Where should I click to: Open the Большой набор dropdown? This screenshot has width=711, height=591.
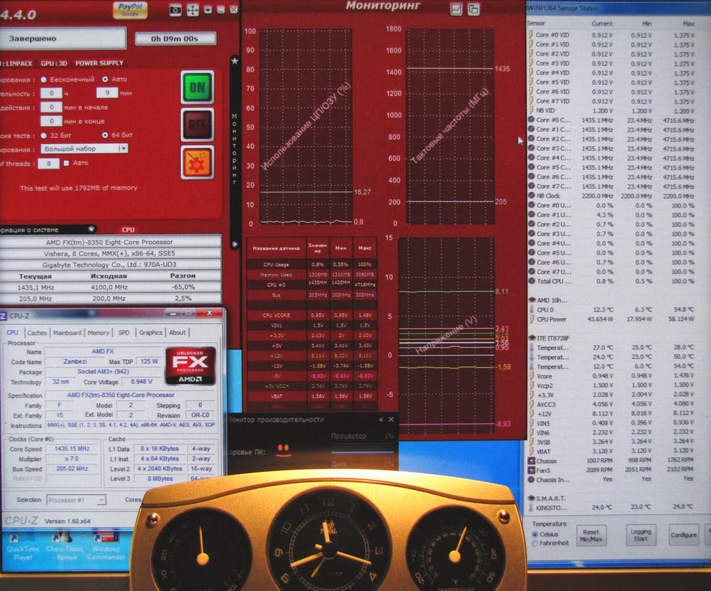click(85, 149)
